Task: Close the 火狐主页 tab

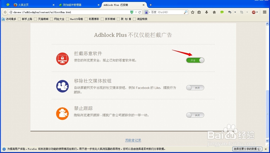Action: (53, 5)
